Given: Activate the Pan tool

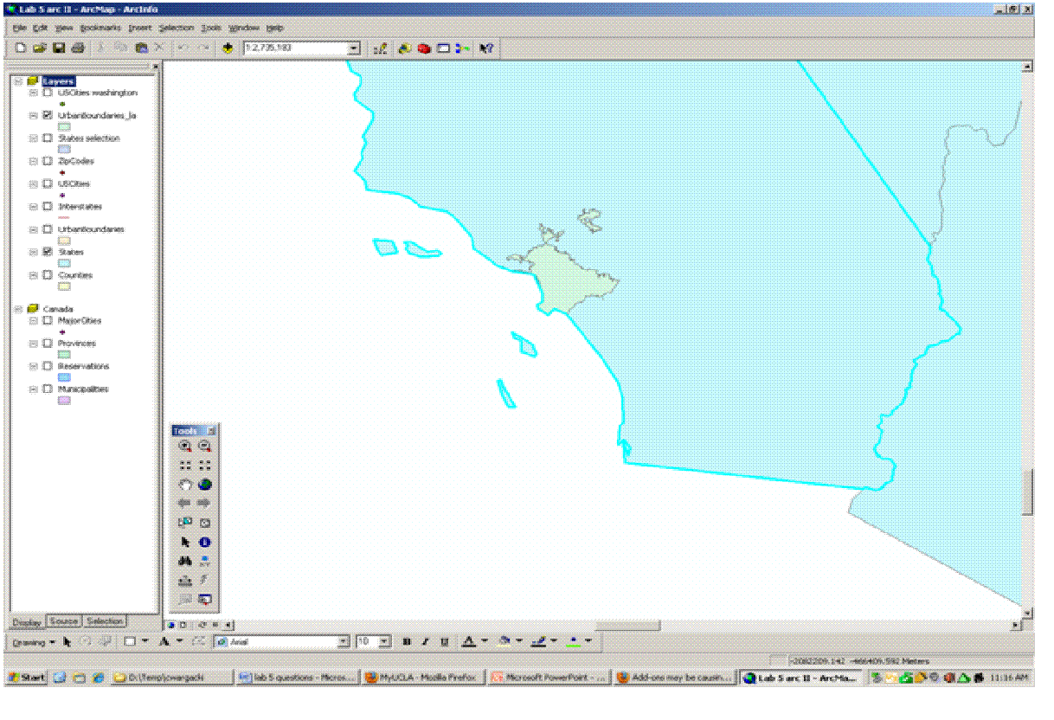Looking at the screenshot, I should 183,485.
